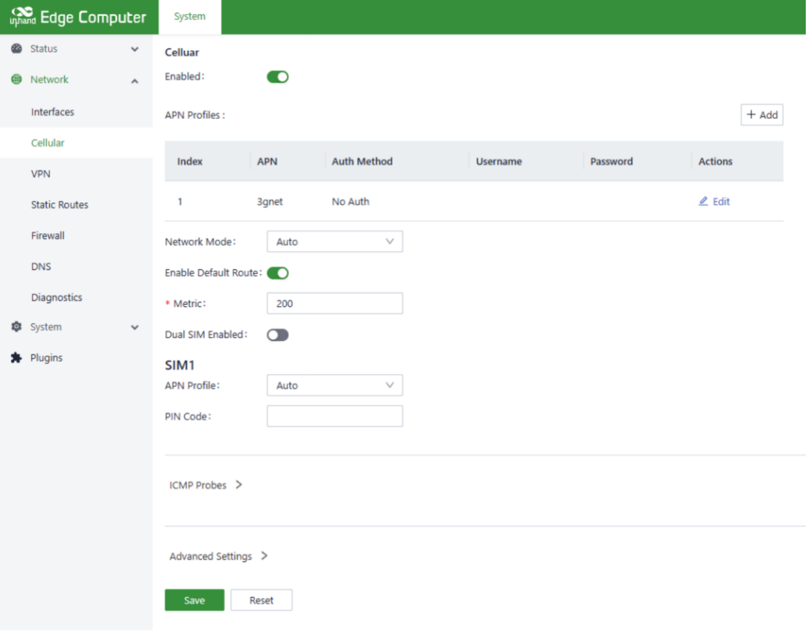Click the Status gauge icon
Viewport: 807px width, 641px height.
coord(17,49)
